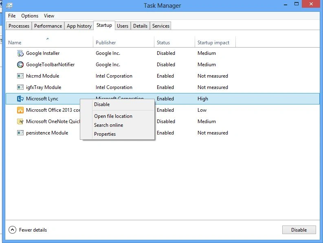Click Disabled status of GoogleToolbarNotifier

pos(166,65)
